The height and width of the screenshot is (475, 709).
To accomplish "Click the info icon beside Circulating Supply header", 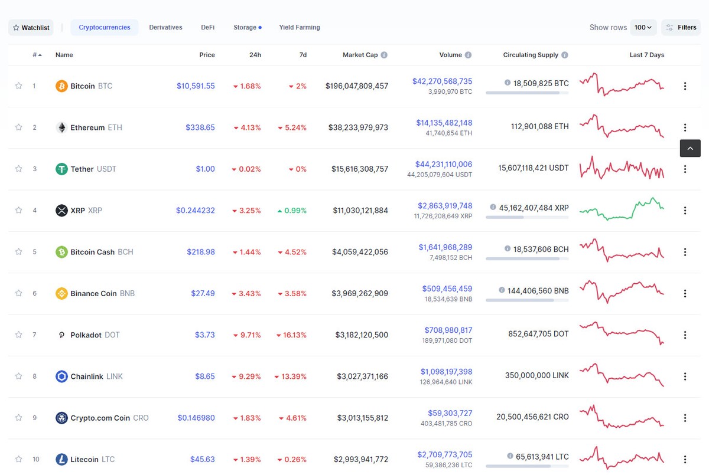I will (564, 54).
